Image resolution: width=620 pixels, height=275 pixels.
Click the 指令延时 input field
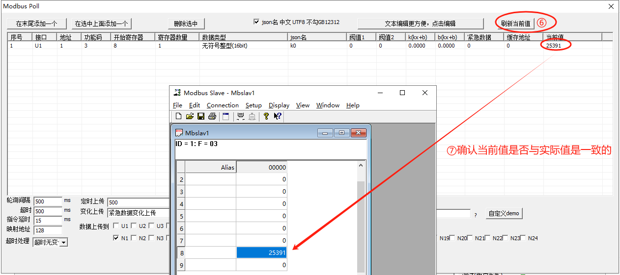coord(48,221)
